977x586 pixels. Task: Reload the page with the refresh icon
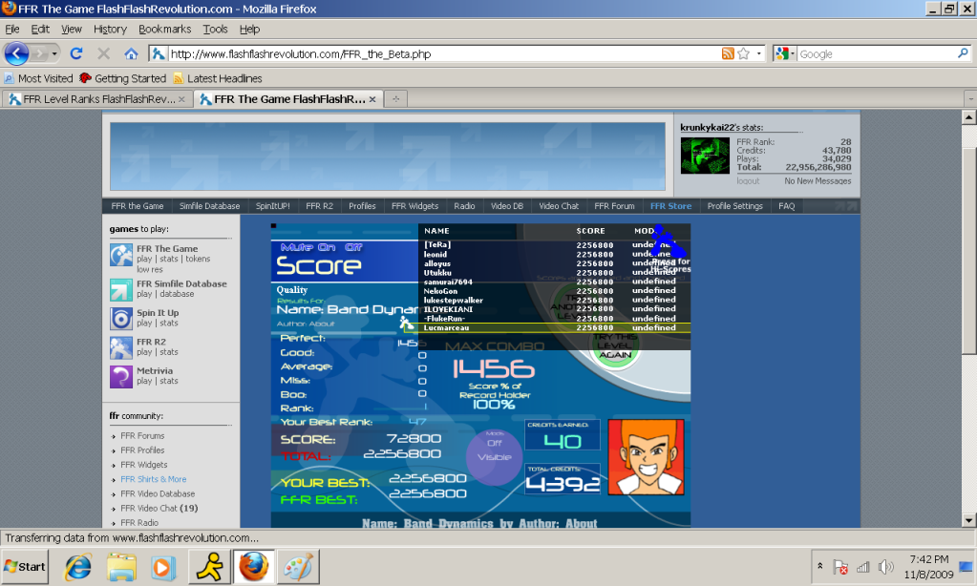pyautogui.click(x=76, y=54)
